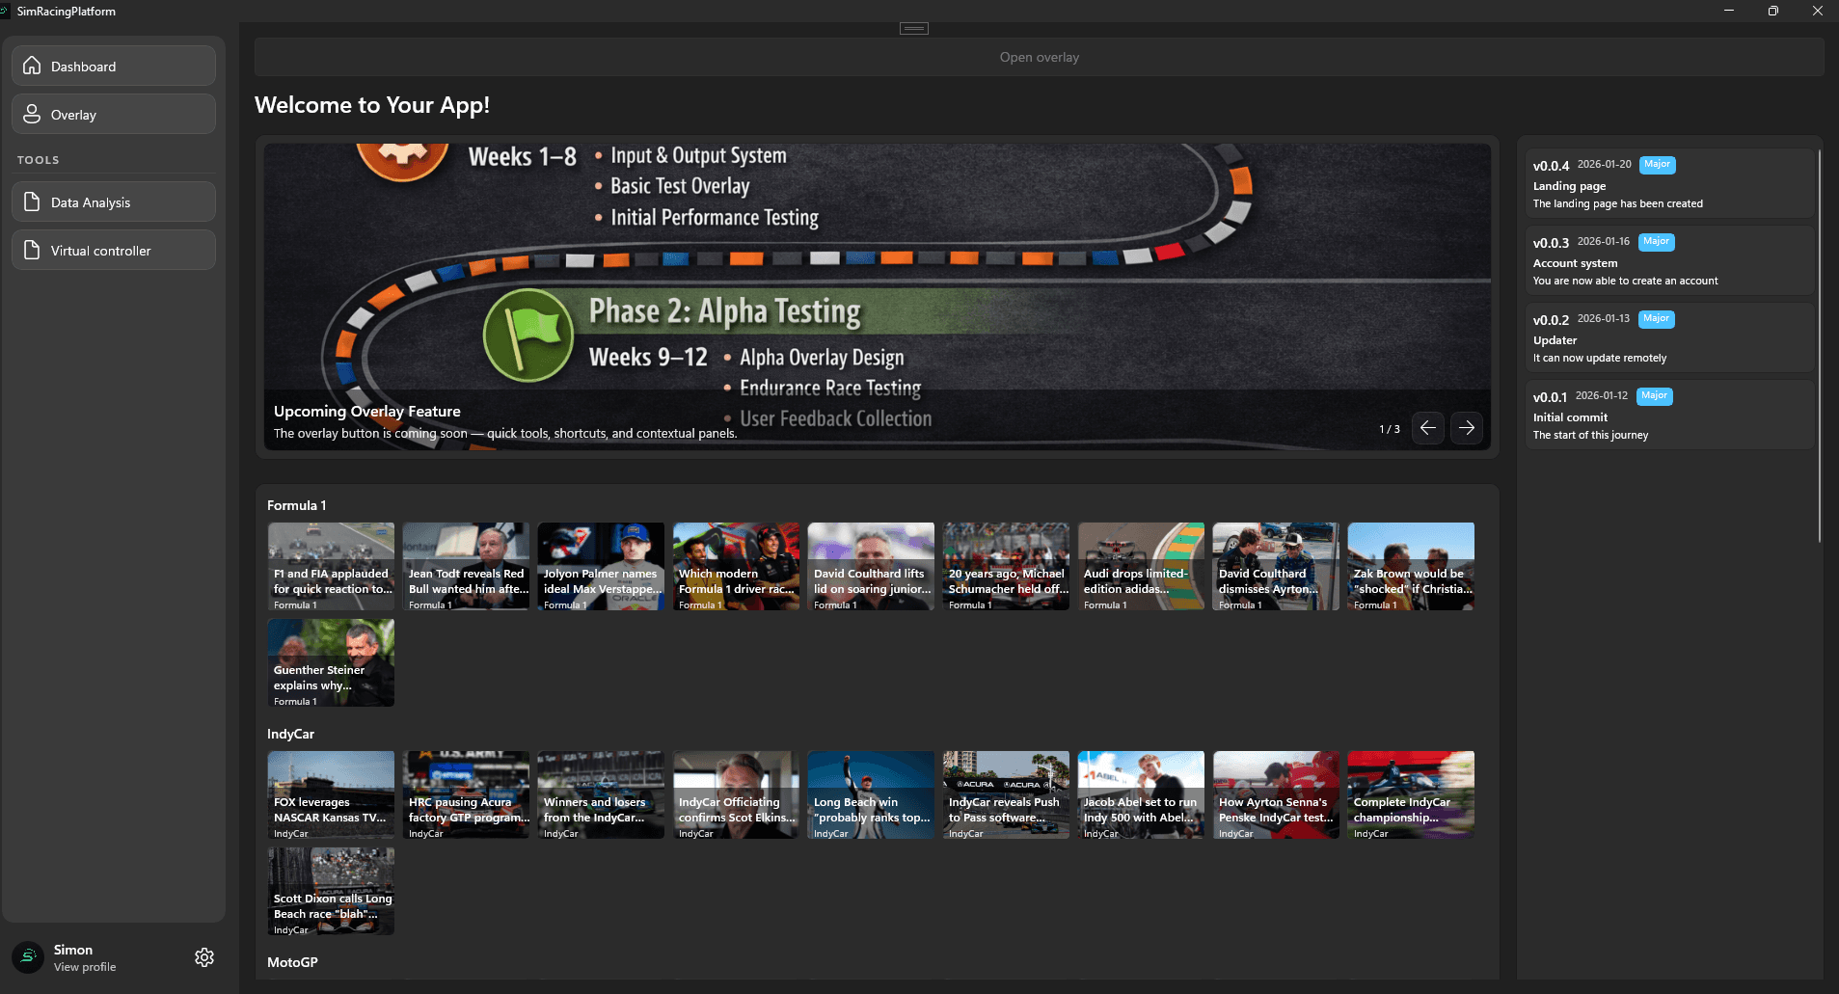The height and width of the screenshot is (994, 1839).
Task: Open the Dashboard page in sidebar
Action: (x=114, y=66)
